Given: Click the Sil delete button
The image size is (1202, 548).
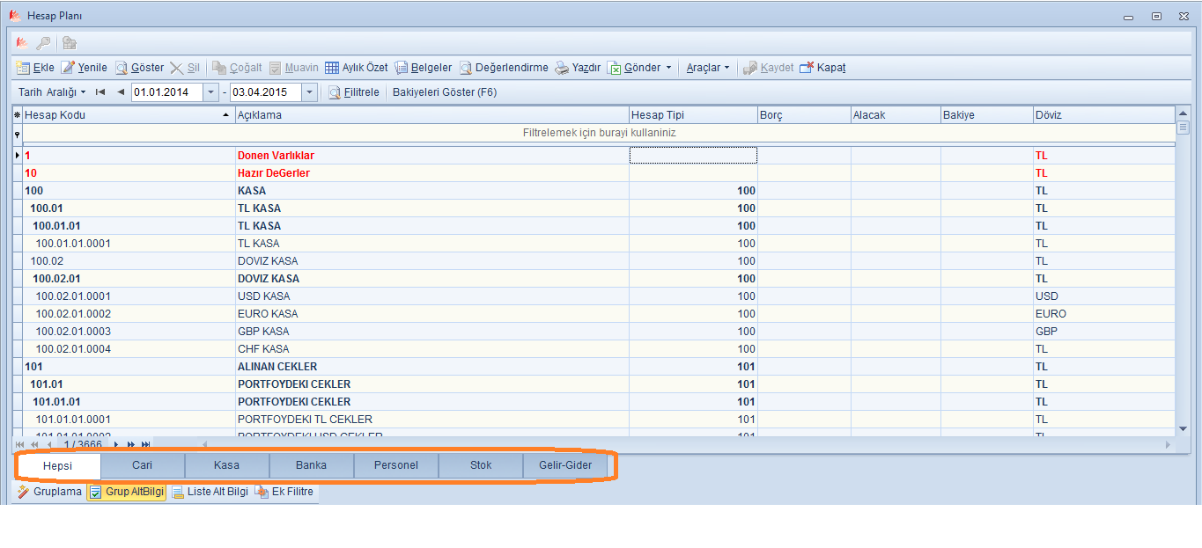Looking at the screenshot, I should pos(185,68).
